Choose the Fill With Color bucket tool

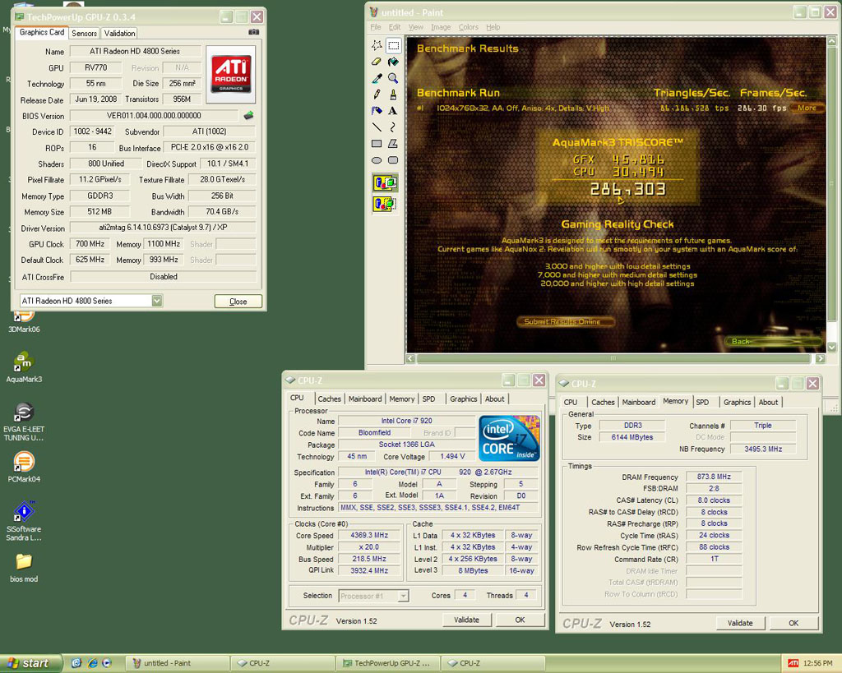(x=393, y=62)
